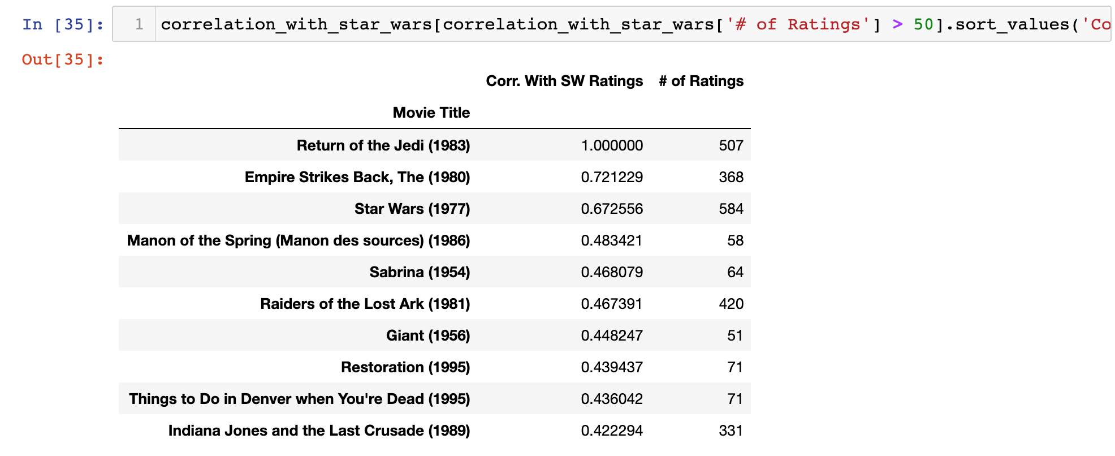Click correlation value 0.439437
Screen dimensions: 1115x456
point(612,367)
